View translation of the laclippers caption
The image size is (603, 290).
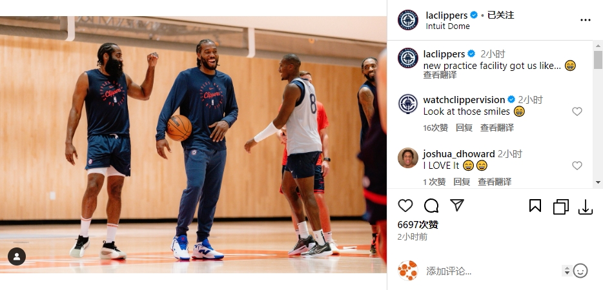440,75
